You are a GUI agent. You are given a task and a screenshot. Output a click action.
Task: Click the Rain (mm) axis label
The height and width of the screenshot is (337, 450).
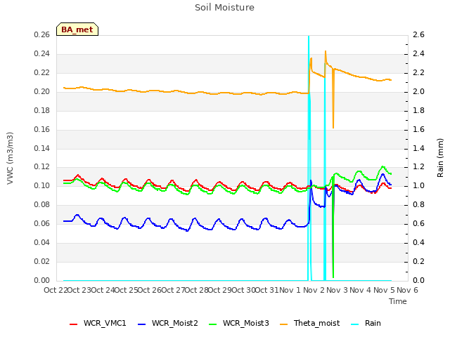[x=440, y=158]
